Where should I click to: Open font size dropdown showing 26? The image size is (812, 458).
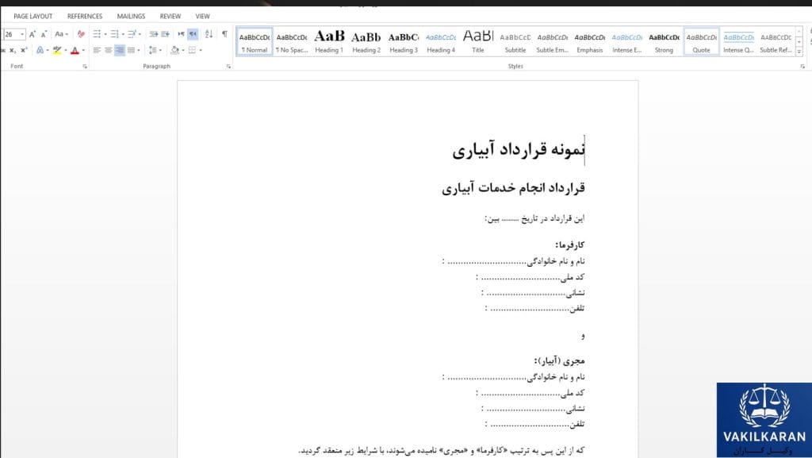coord(22,34)
